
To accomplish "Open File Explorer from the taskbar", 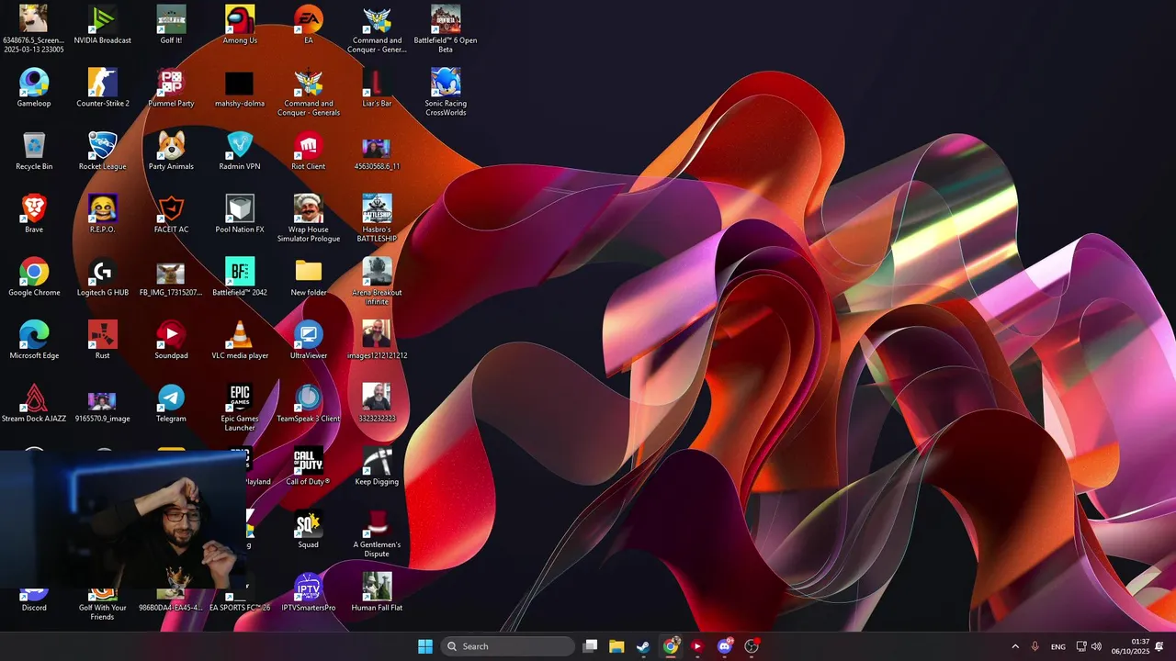I will 617,646.
